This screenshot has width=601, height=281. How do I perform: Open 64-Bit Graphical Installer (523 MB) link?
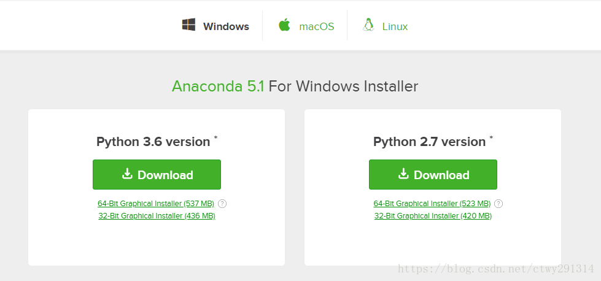432,204
